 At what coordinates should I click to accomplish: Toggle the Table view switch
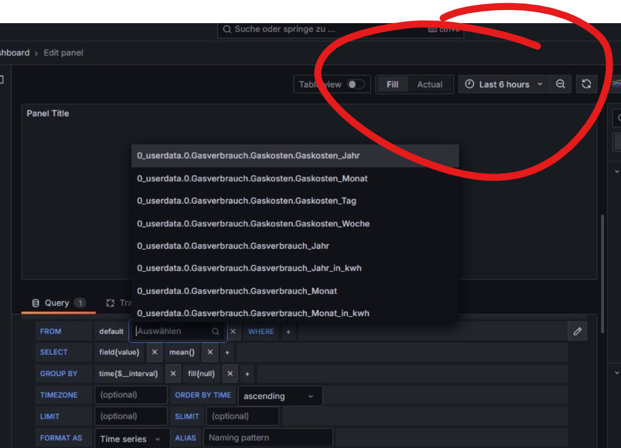pyautogui.click(x=355, y=85)
